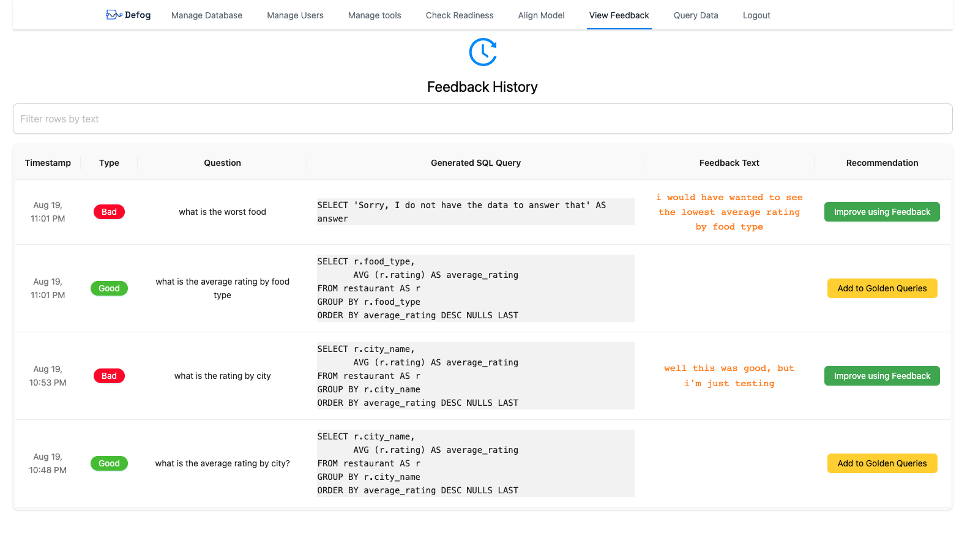Click the filter rows text field
970x538 pixels.
point(482,119)
